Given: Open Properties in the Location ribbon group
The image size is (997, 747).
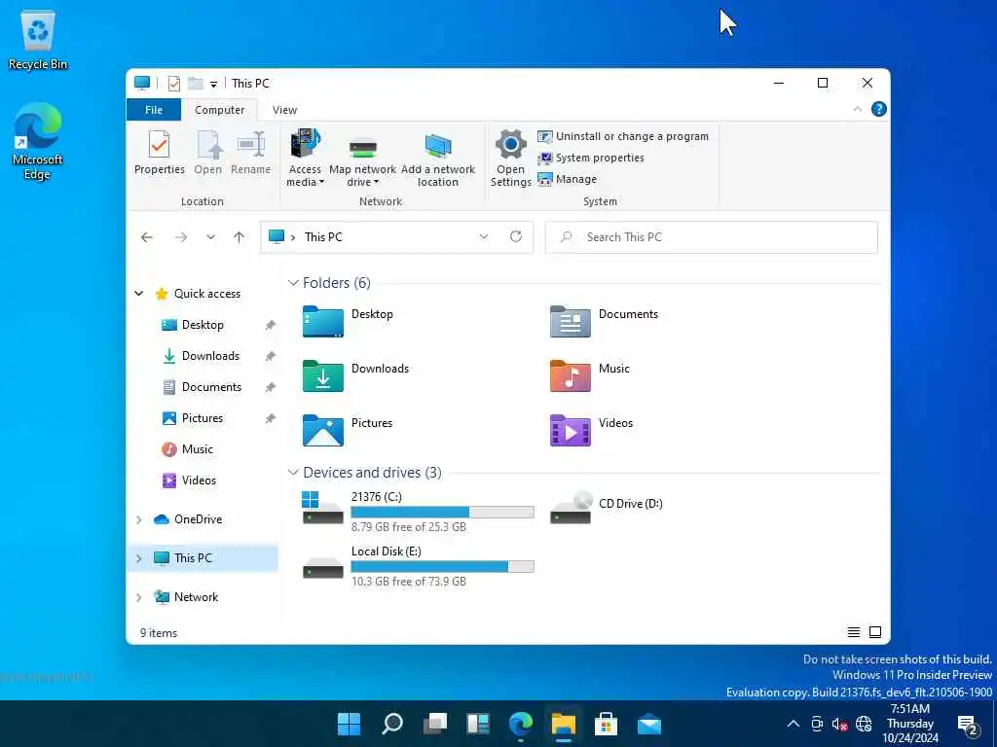Looking at the screenshot, I should point(159,153).
